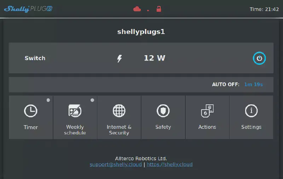This screenshot has height=179, width=283.
Task: Toggle the Switch power button
Action: [x=259, y=58]
